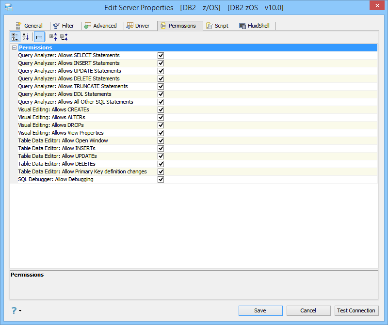Toggle the Property Pages description icon
The width and height of the screenshot is (388, 325).
(39, 37)
